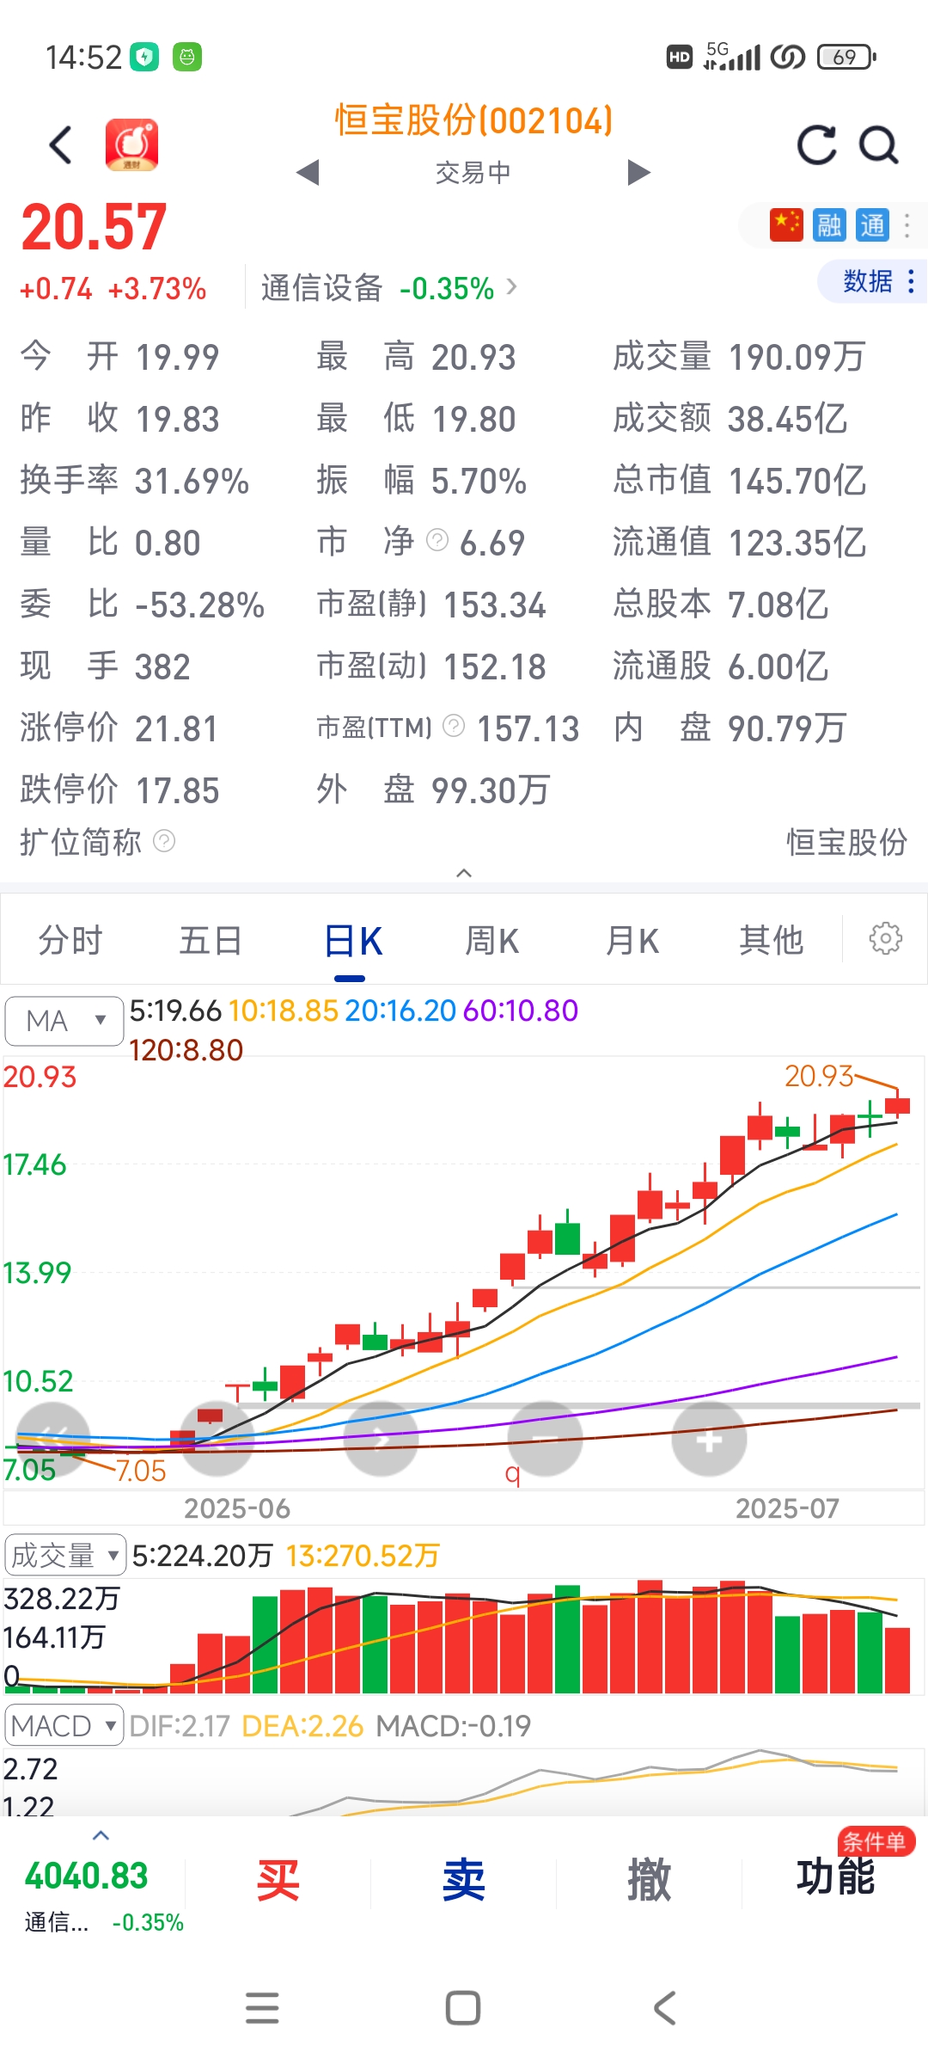This screenshot has height=2064, width=928.
Task: Tap the 撤 cancel order button
Action: click(x=650, y=1880)
